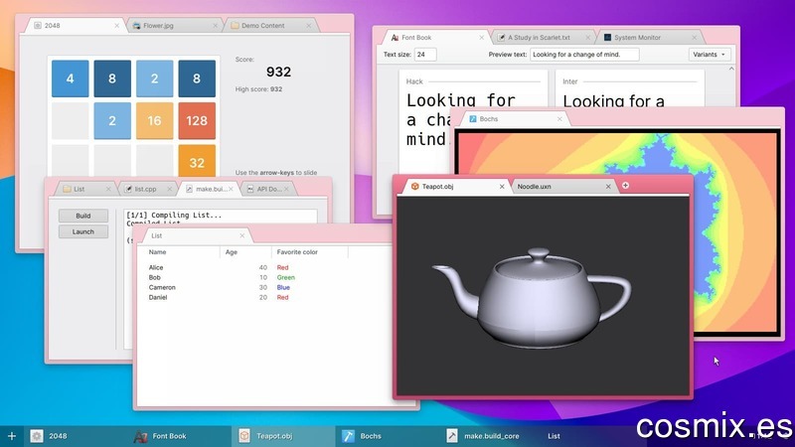Click the 3D teapot model view

point(543,295)
